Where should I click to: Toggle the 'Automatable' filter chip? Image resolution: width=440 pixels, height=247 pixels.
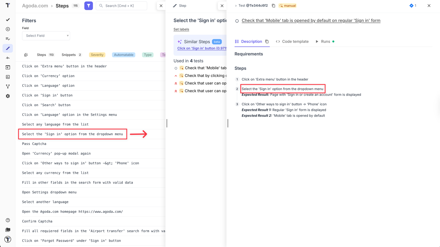pyautogui.click(x=123, y=55)
